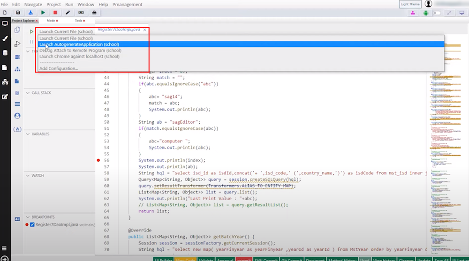Screen dimensions: 469x261
Task: Open the Run and Debug panel icon
Action: pyautogui.click(x=17, y=44)
